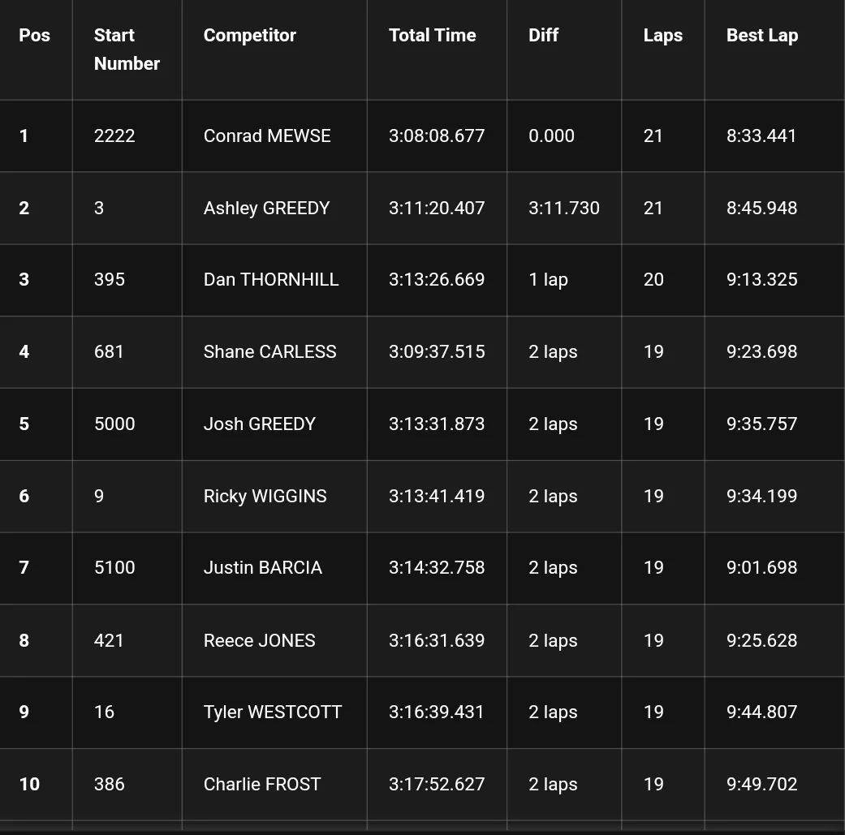The image size is (845, 835).
Task: Select Ashley GREEDY in the results
Action: coord(266,209)
